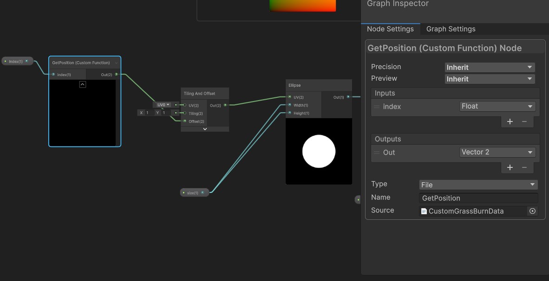Open the Type dropdown showing File
Screen dimensions: 549x281
(x=478, y=184)
